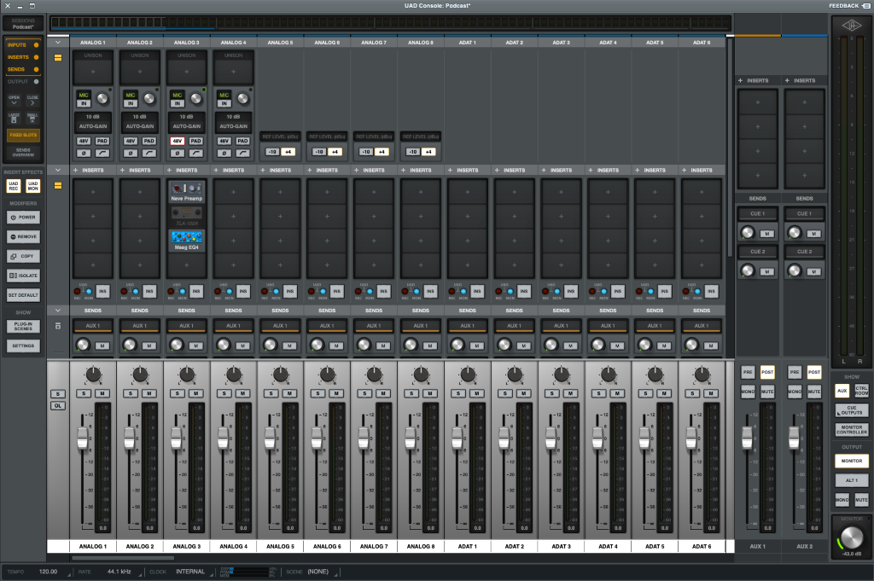874x581 pixels.
Task: Click the Set Default button
Action: (23, 295)
